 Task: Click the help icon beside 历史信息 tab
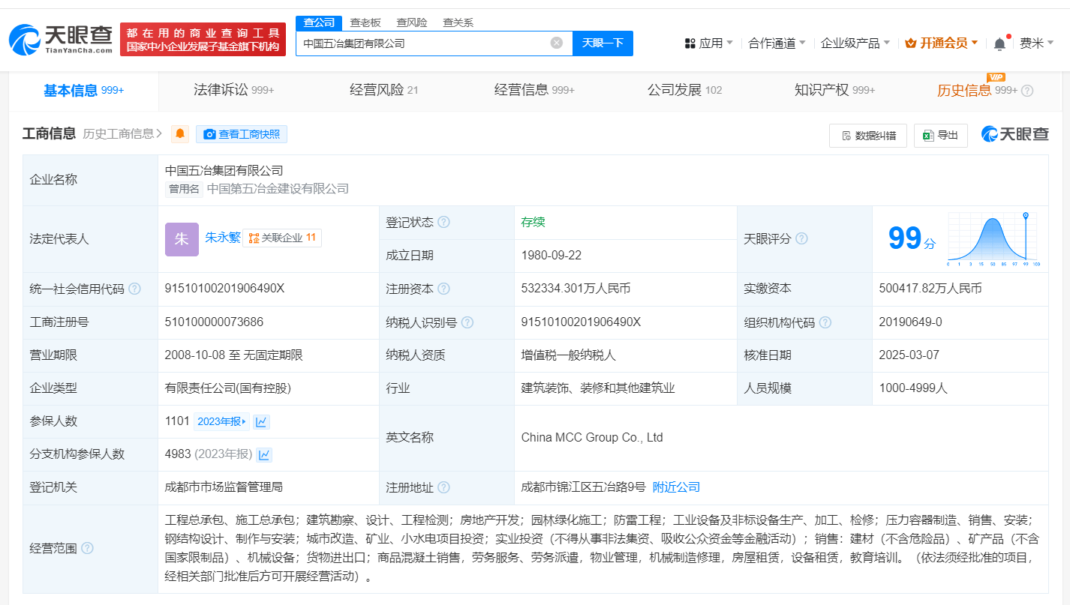(x=1027, y=91)
